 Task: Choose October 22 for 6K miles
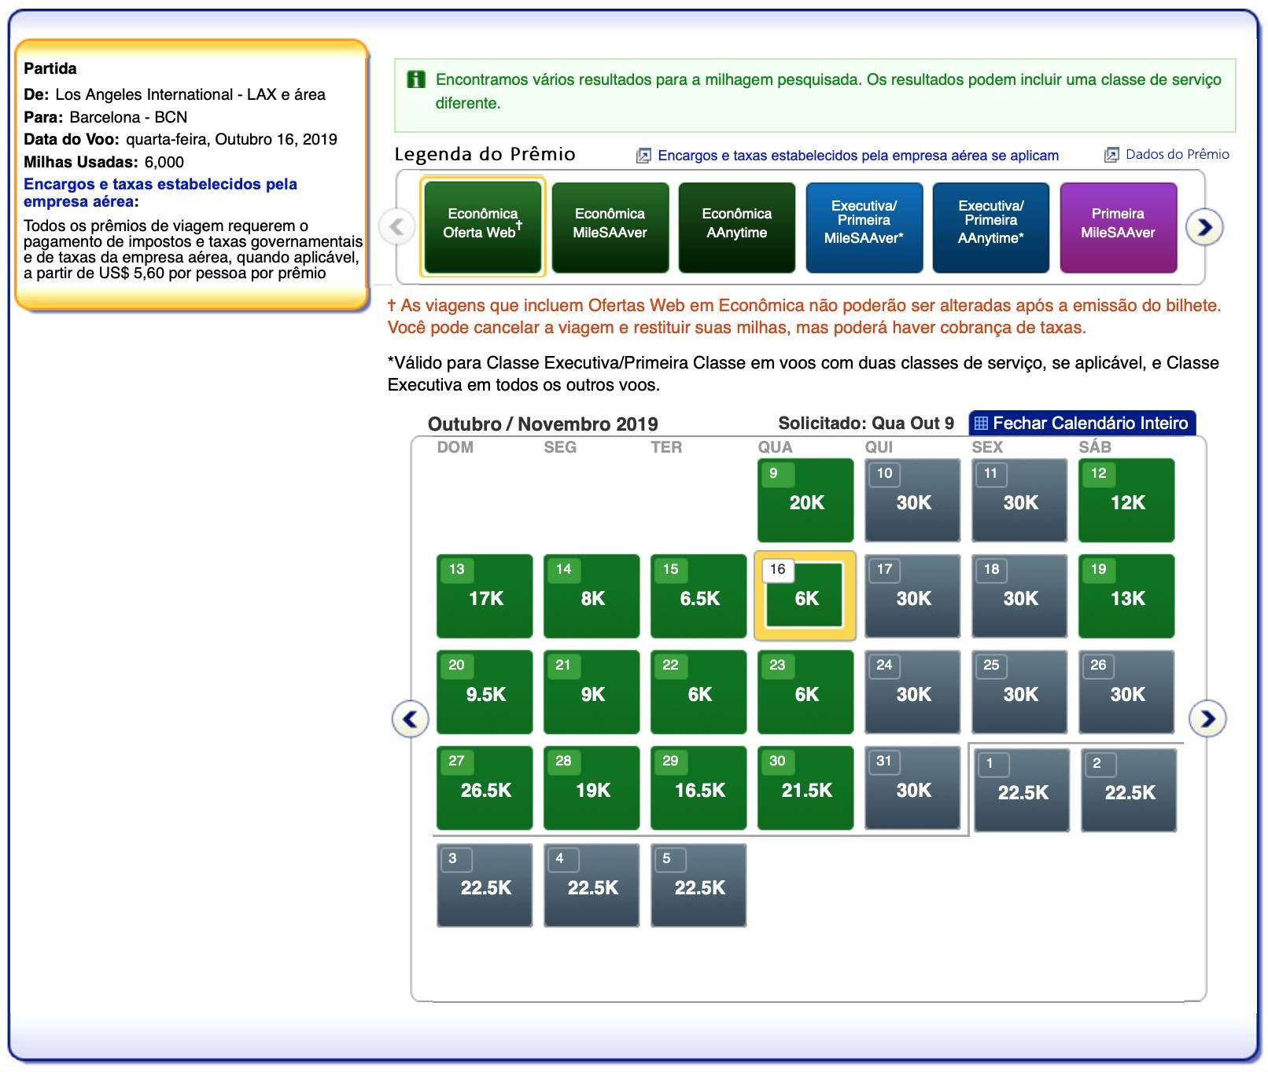[x=699, y=692]
